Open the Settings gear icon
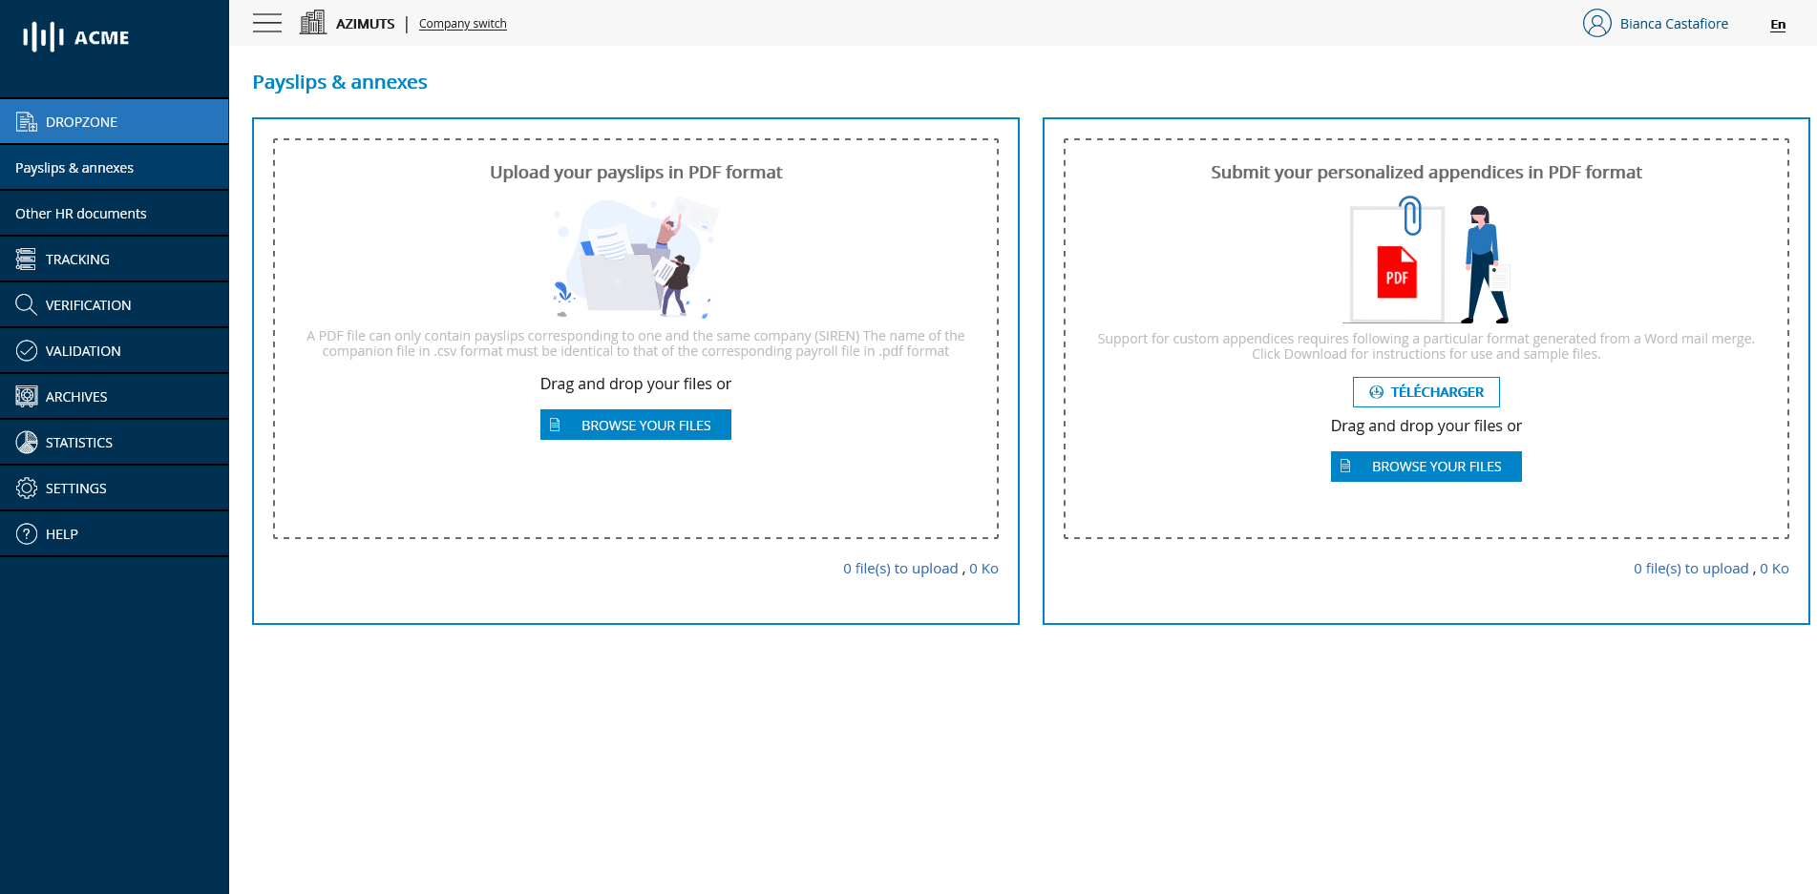The height and width of the screenshot is (894, 1817). (26, 487)
